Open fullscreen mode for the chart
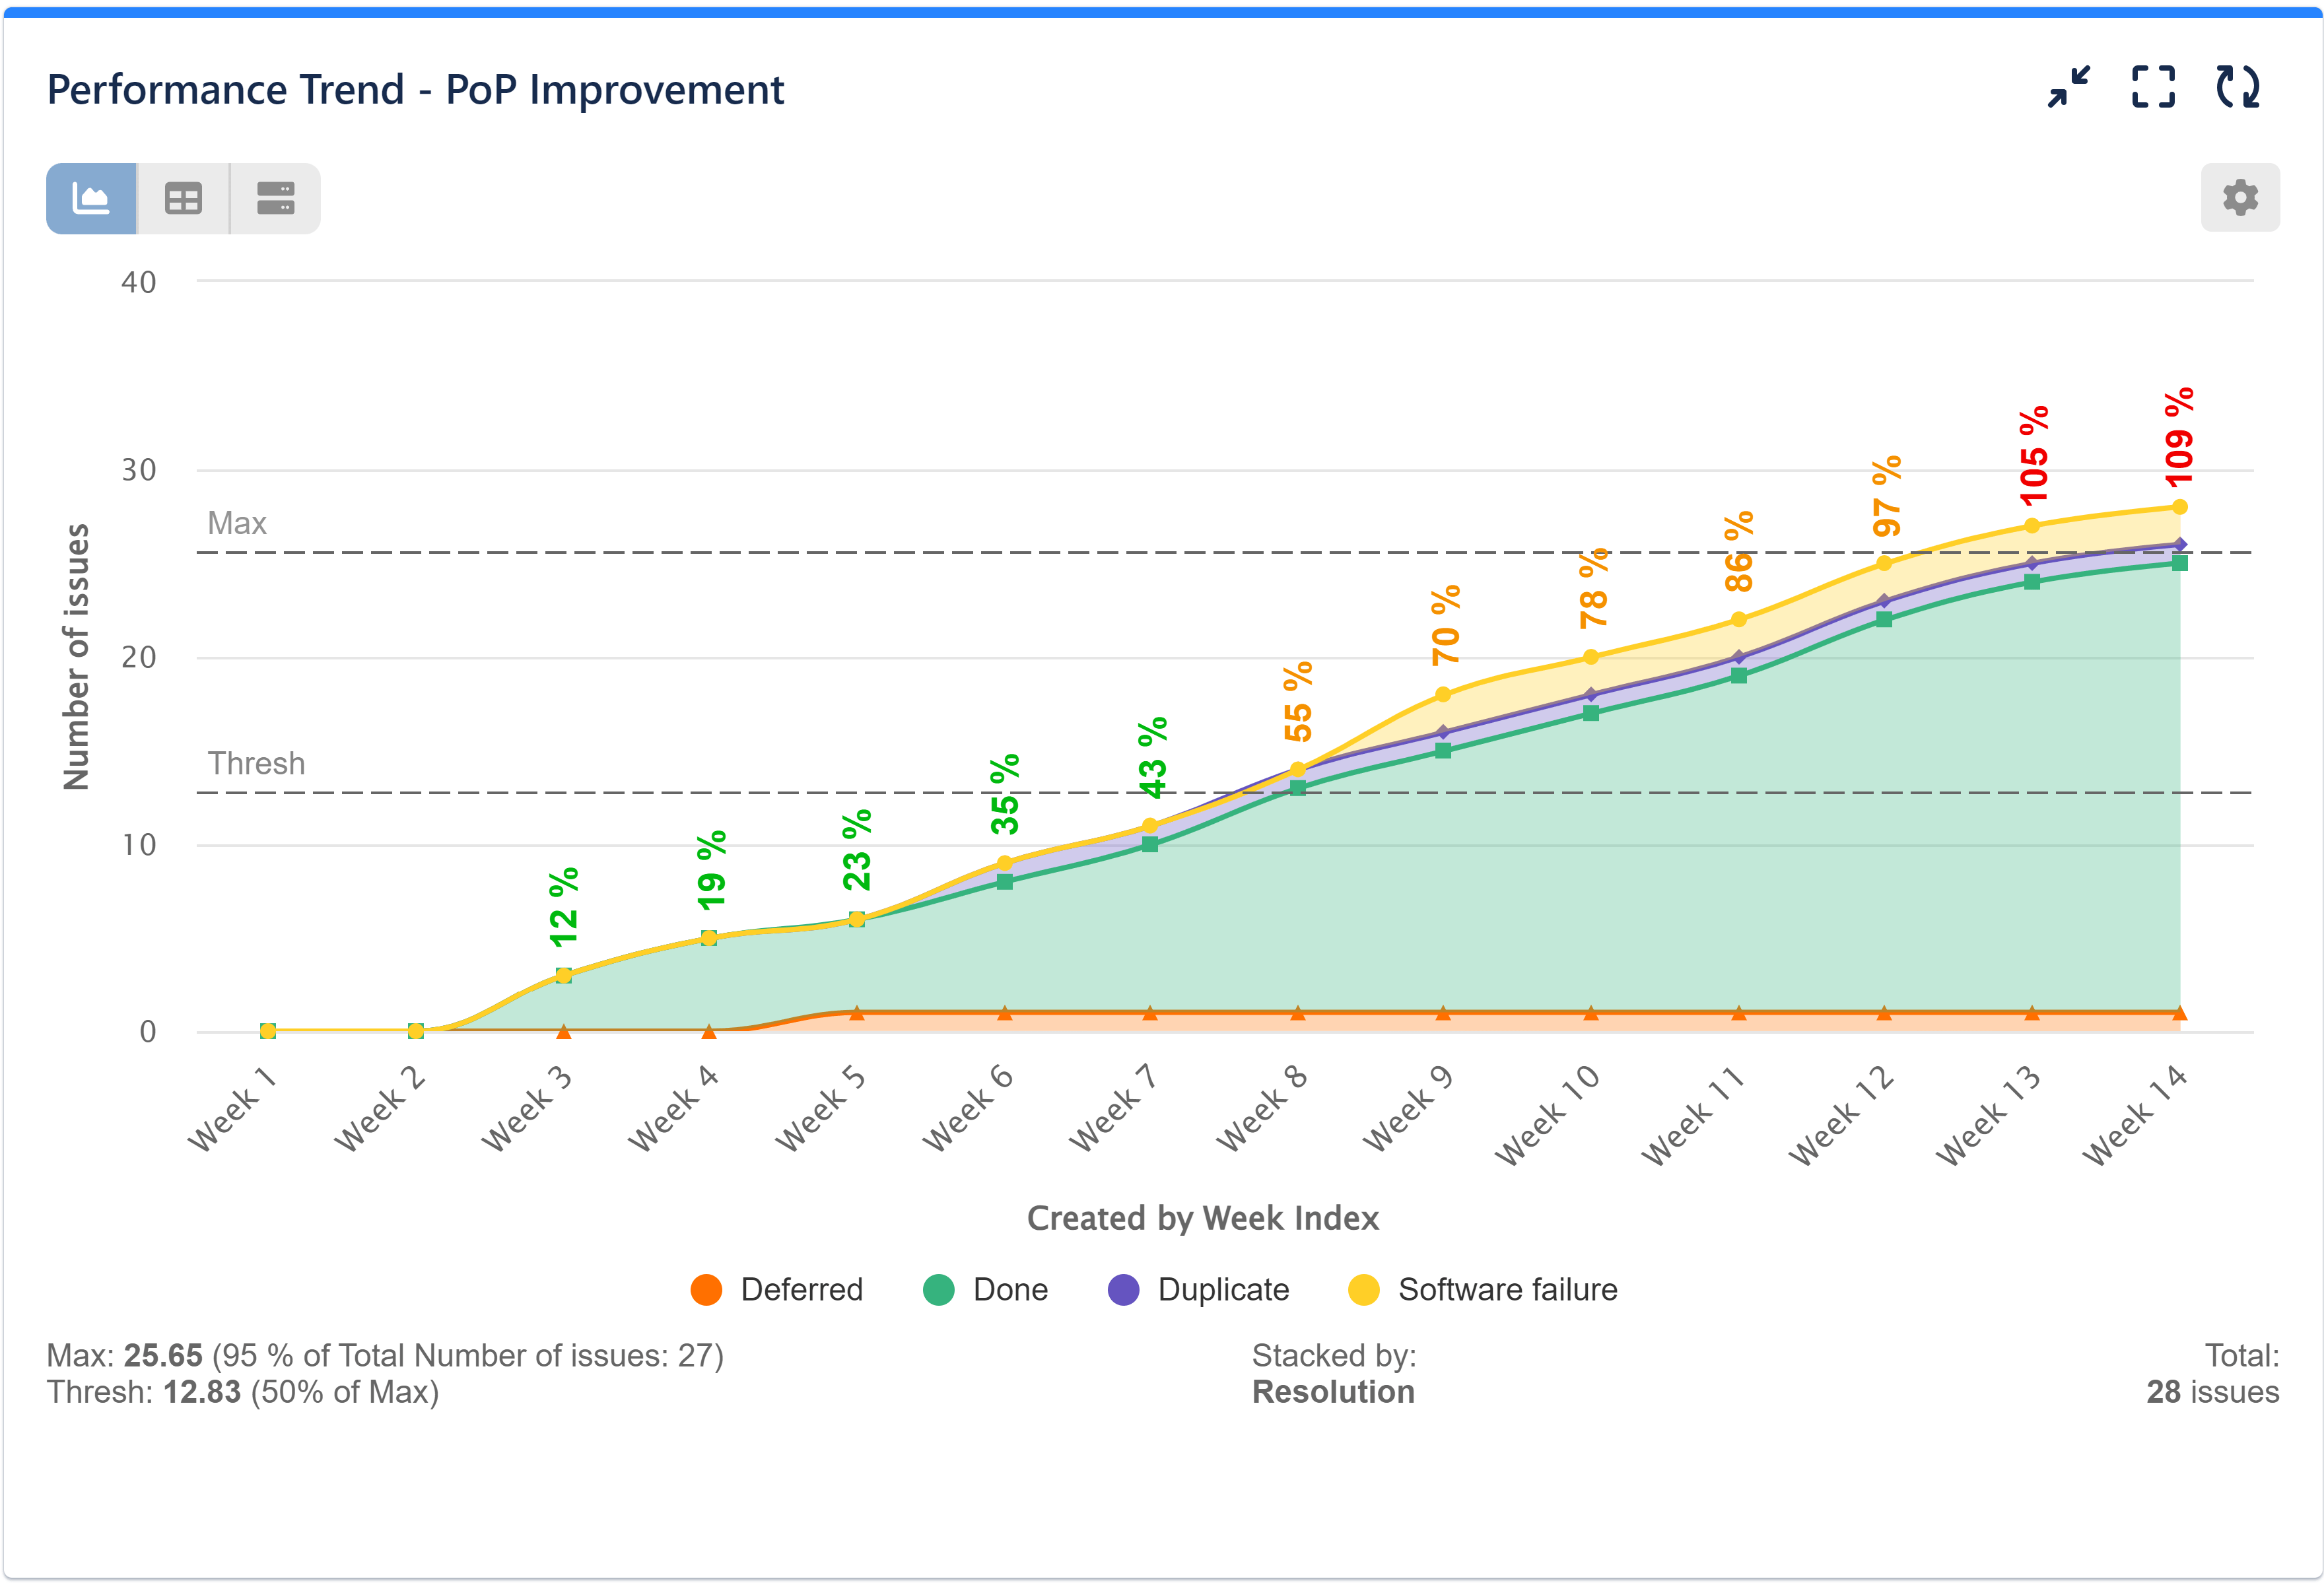The height and width of the screenshot is (1583, 2324). click(2154, 88)
